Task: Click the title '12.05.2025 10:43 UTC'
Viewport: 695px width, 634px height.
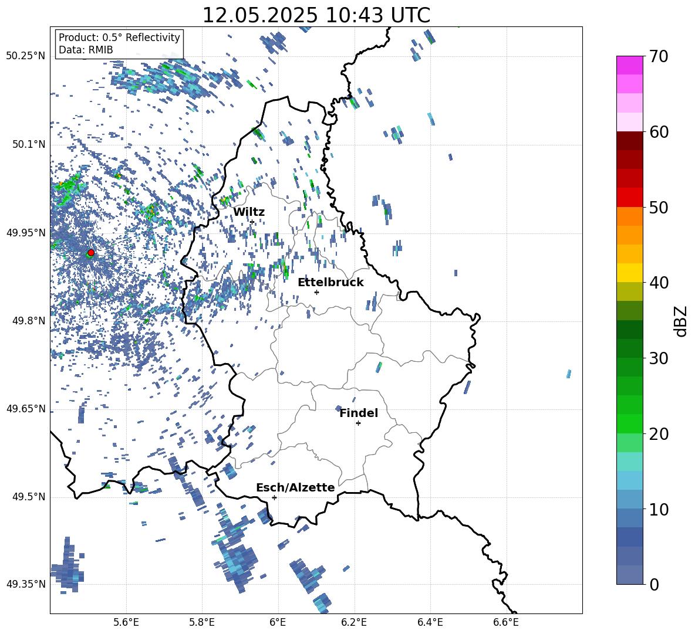Action: coord(316,15)
